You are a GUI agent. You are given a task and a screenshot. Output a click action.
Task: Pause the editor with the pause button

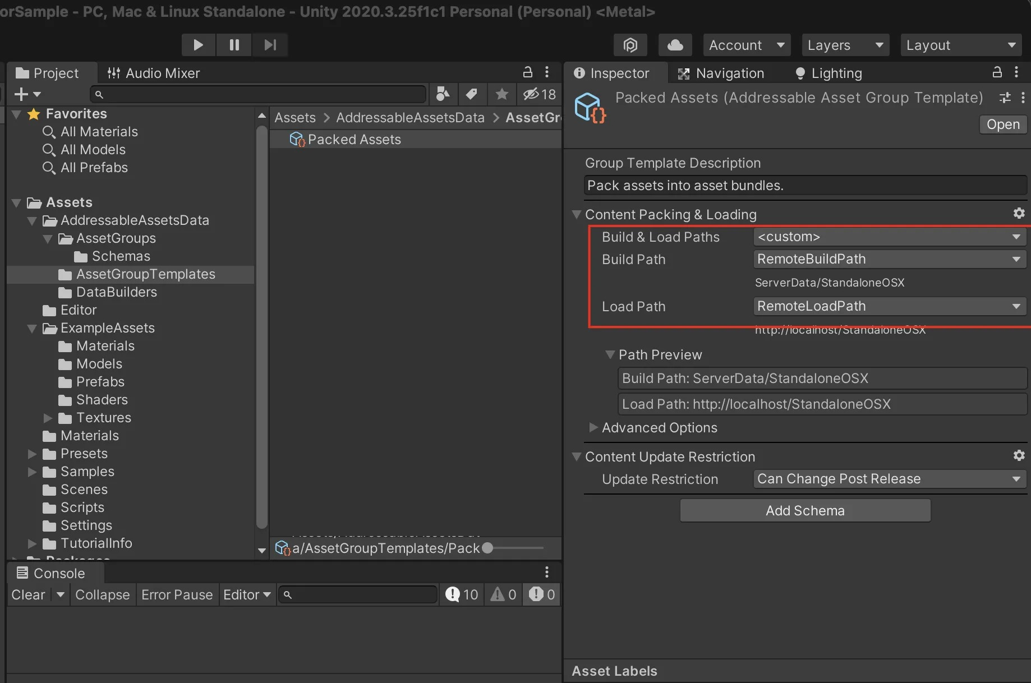coord(234,45)
